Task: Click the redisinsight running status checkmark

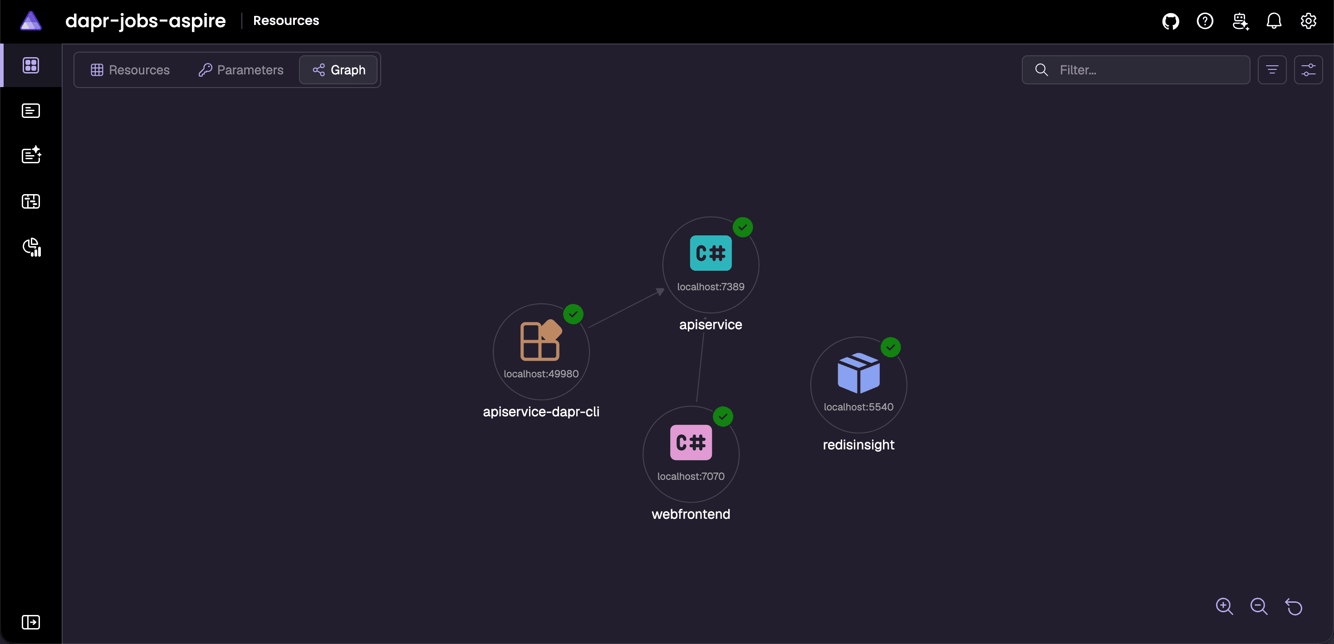Action: (x=891, y=347)
